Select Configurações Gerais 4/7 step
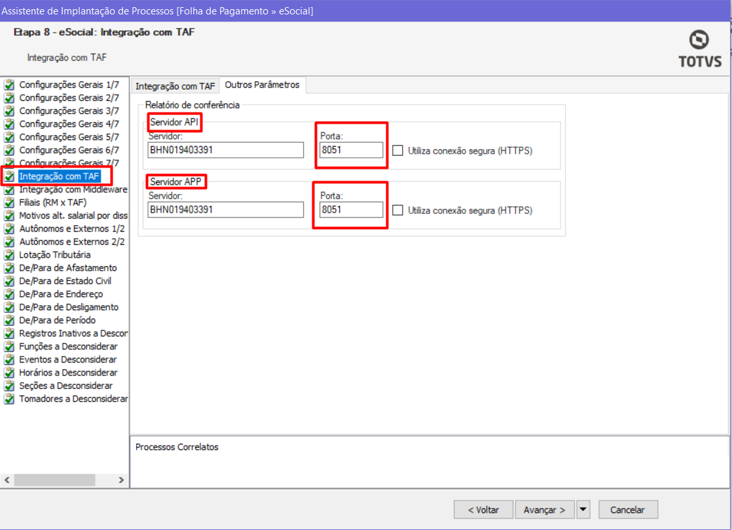732x530 pixels. 69,124
